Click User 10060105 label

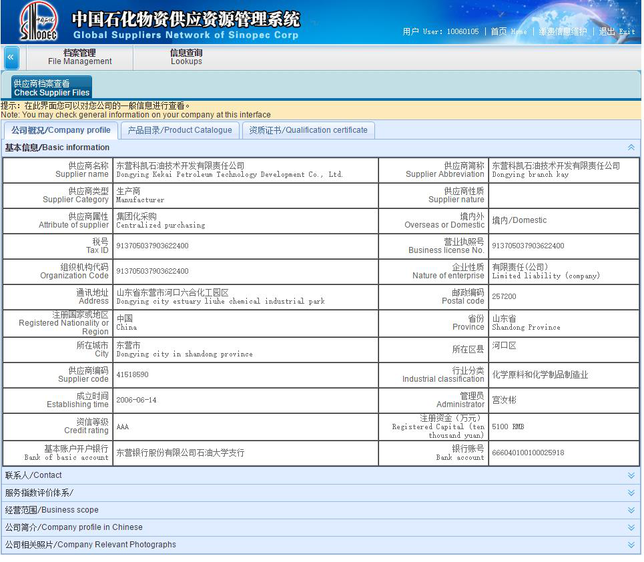[x=440, y=31]
